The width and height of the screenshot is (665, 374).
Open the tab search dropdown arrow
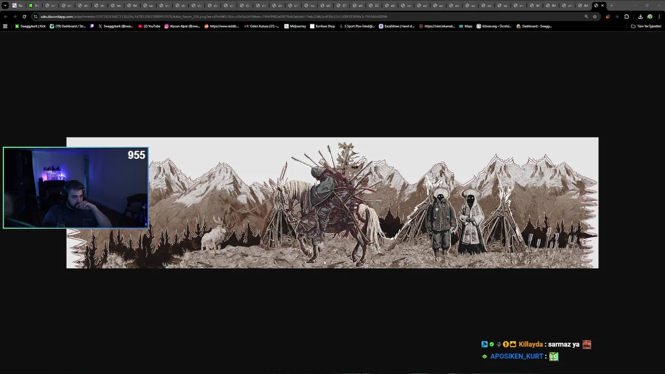[5, 5]
